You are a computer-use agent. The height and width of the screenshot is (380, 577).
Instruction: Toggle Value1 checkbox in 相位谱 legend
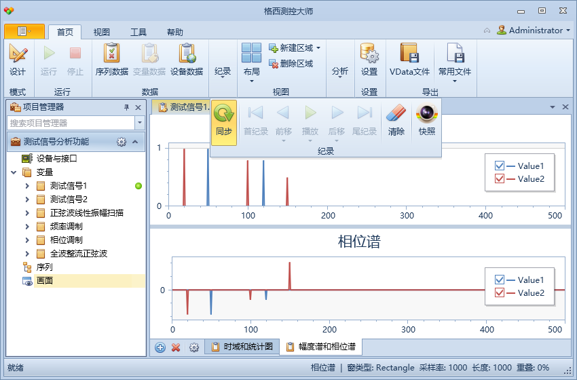pyautogui.click(x=500, y=280)
